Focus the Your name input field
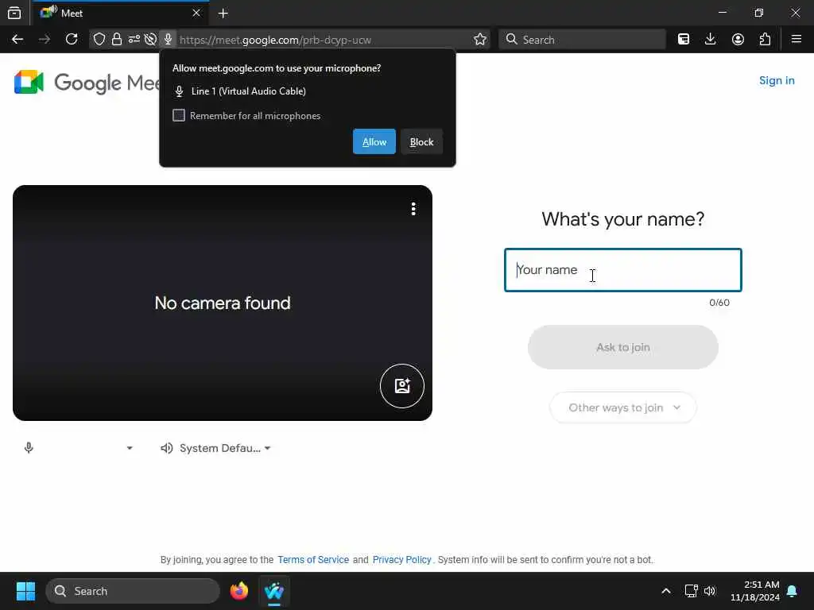The height and width of the screenshot is (610, 814). pos(622,270)
